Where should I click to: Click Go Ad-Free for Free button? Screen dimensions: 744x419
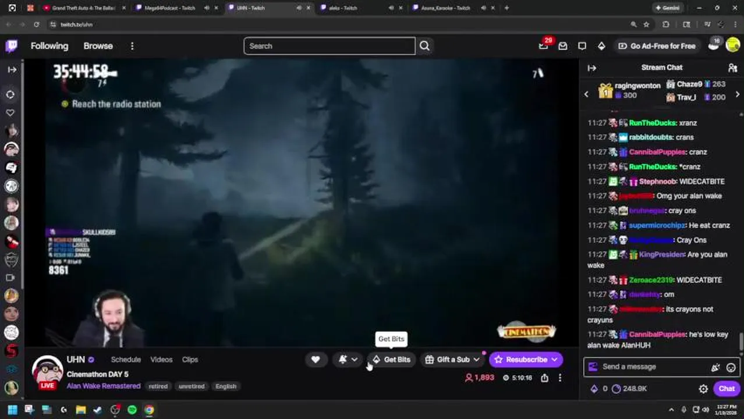point(657,46)
